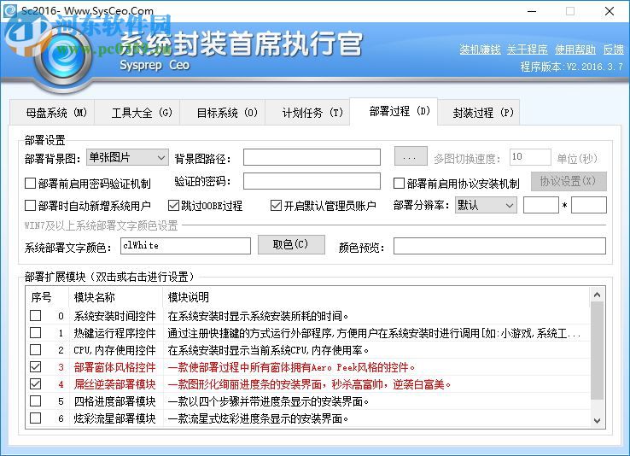Switch to 母盘系统 (M) tab
The width and height of the screenshot is (630, 456).
[52, 113]
